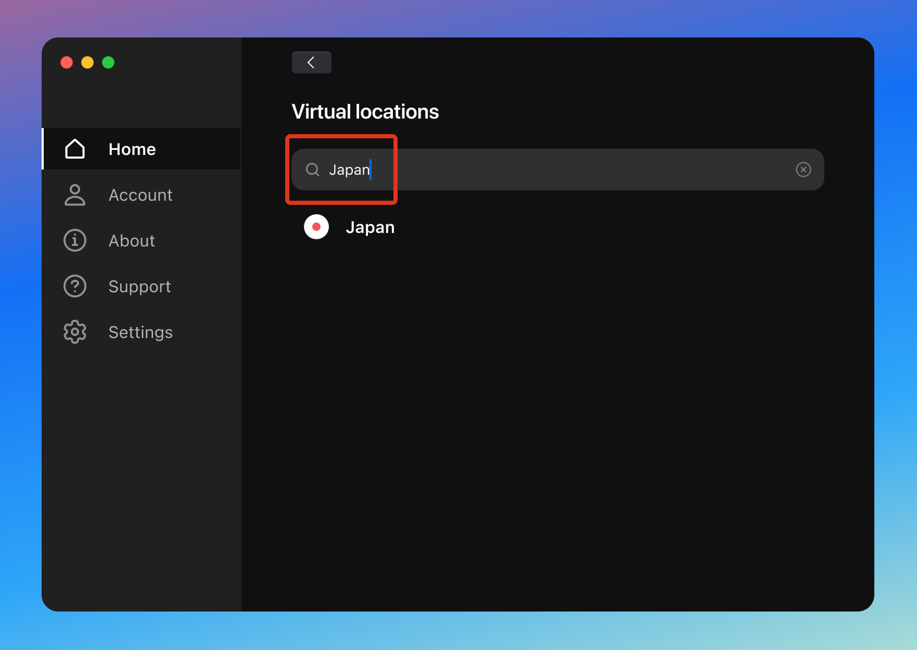Go back using the chevron button
The height and width of the screenshot is (650, 917).
pyautogui.click(x=311, y=62)
